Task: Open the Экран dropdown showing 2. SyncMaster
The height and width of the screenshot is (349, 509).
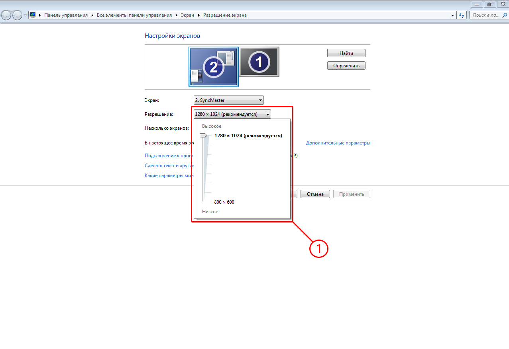Action: pos(228,100)
